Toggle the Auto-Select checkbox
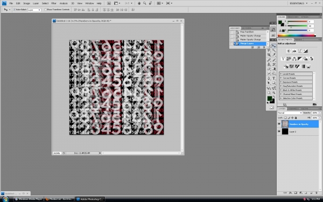This screenshot has width=323, height=202. tap(15, 10)
